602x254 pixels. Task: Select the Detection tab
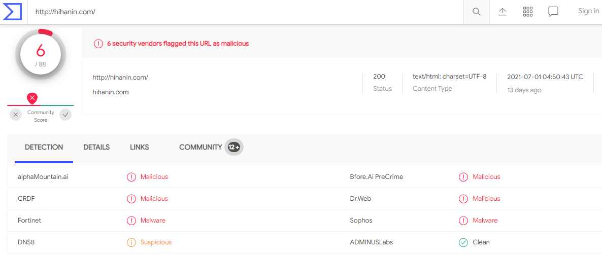44,147
